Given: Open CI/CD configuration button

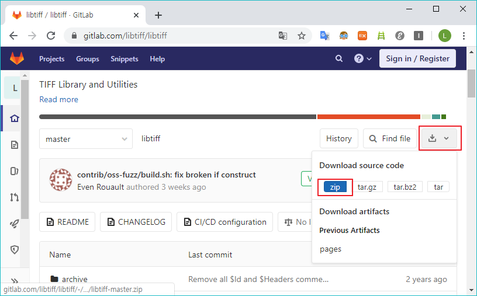Looking at the screenshot, I should (x=225, y=222).
